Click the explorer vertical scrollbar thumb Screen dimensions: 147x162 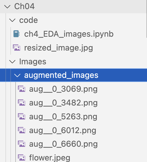coord(147,19)
